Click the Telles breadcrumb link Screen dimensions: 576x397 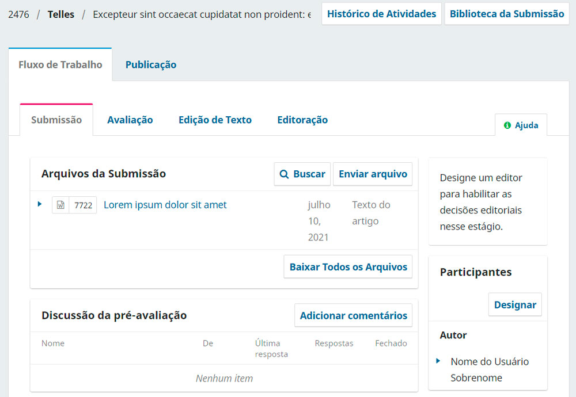[x=61, y=14]
